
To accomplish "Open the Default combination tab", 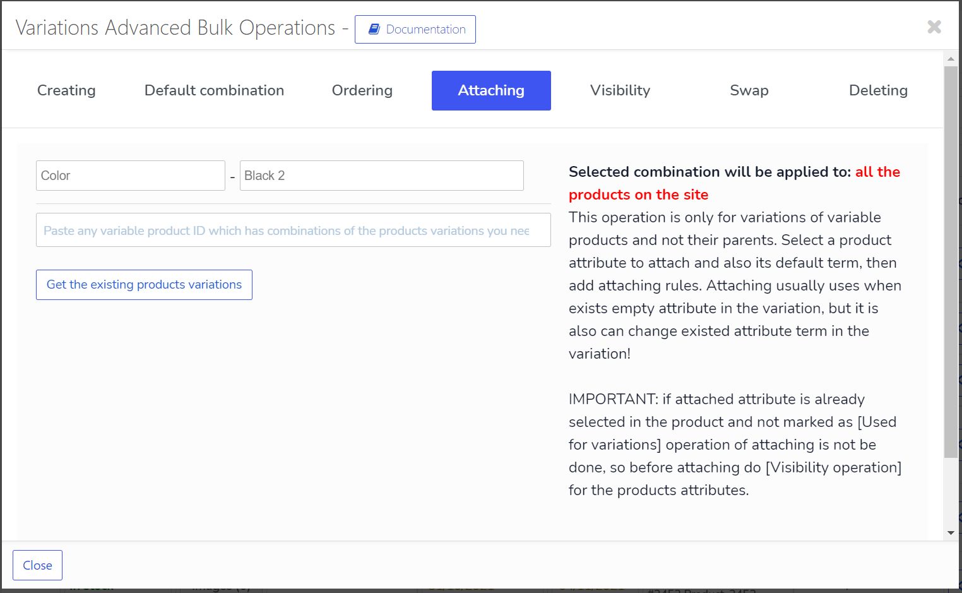I will (214, 90).
